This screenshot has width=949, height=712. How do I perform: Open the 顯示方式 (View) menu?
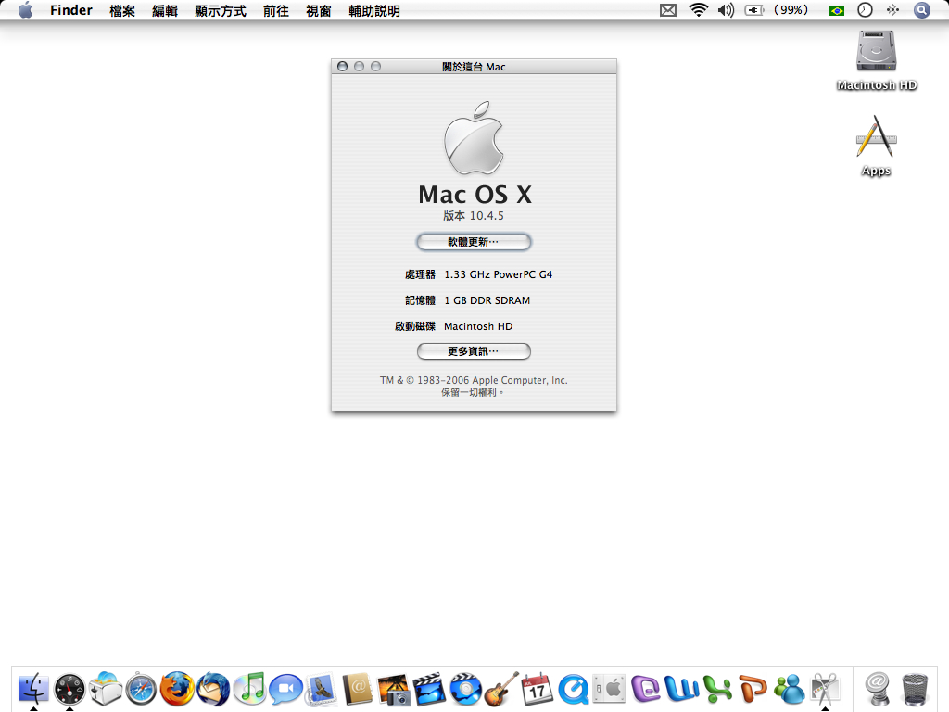(x=221, y=10)
